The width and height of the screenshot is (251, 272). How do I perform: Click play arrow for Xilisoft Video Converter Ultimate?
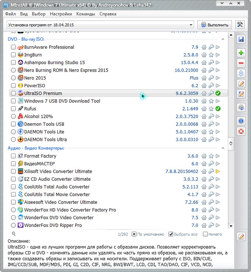point(218,172)
